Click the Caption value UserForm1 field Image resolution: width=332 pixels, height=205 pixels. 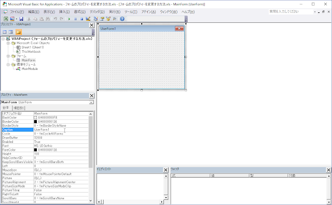pos(61,129)
